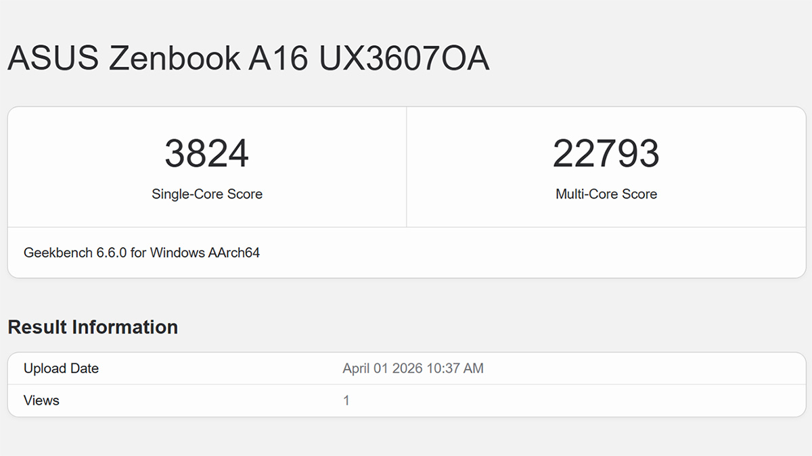This screenshot has width=812, height=456.
Task: Click the Multi-Core Score label
Action: [x=606, y=194]
